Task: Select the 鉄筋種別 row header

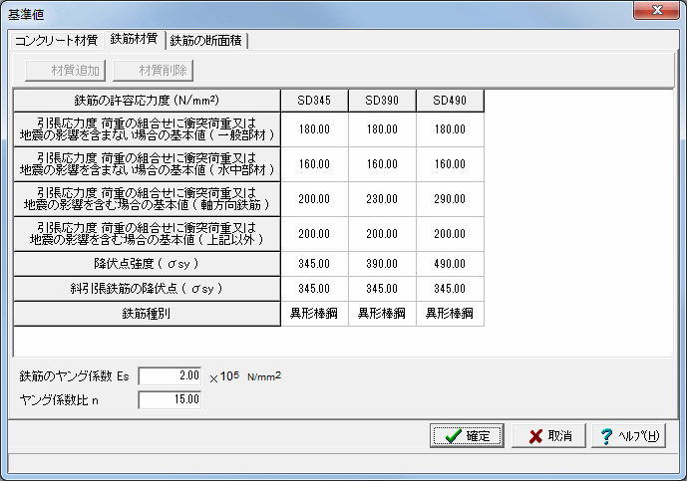Action: point(147,314)
